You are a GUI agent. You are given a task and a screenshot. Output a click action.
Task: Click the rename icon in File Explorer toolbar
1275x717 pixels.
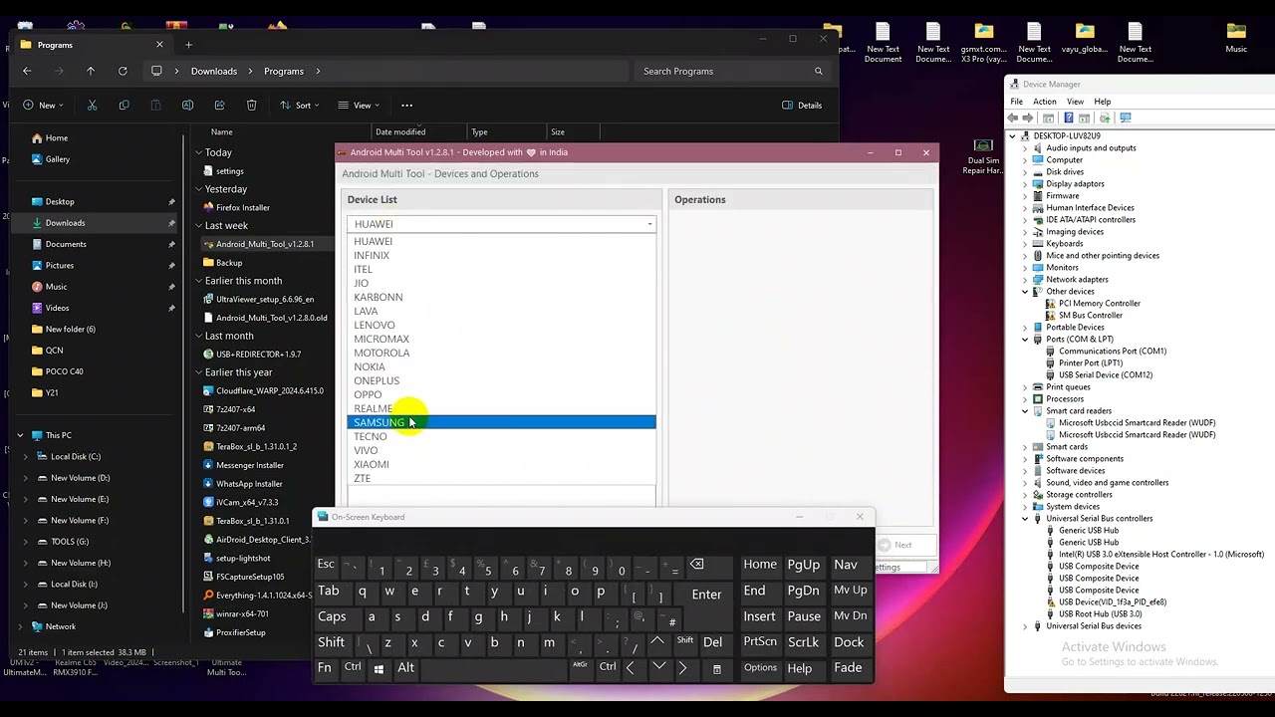click(x=187, y=105)
